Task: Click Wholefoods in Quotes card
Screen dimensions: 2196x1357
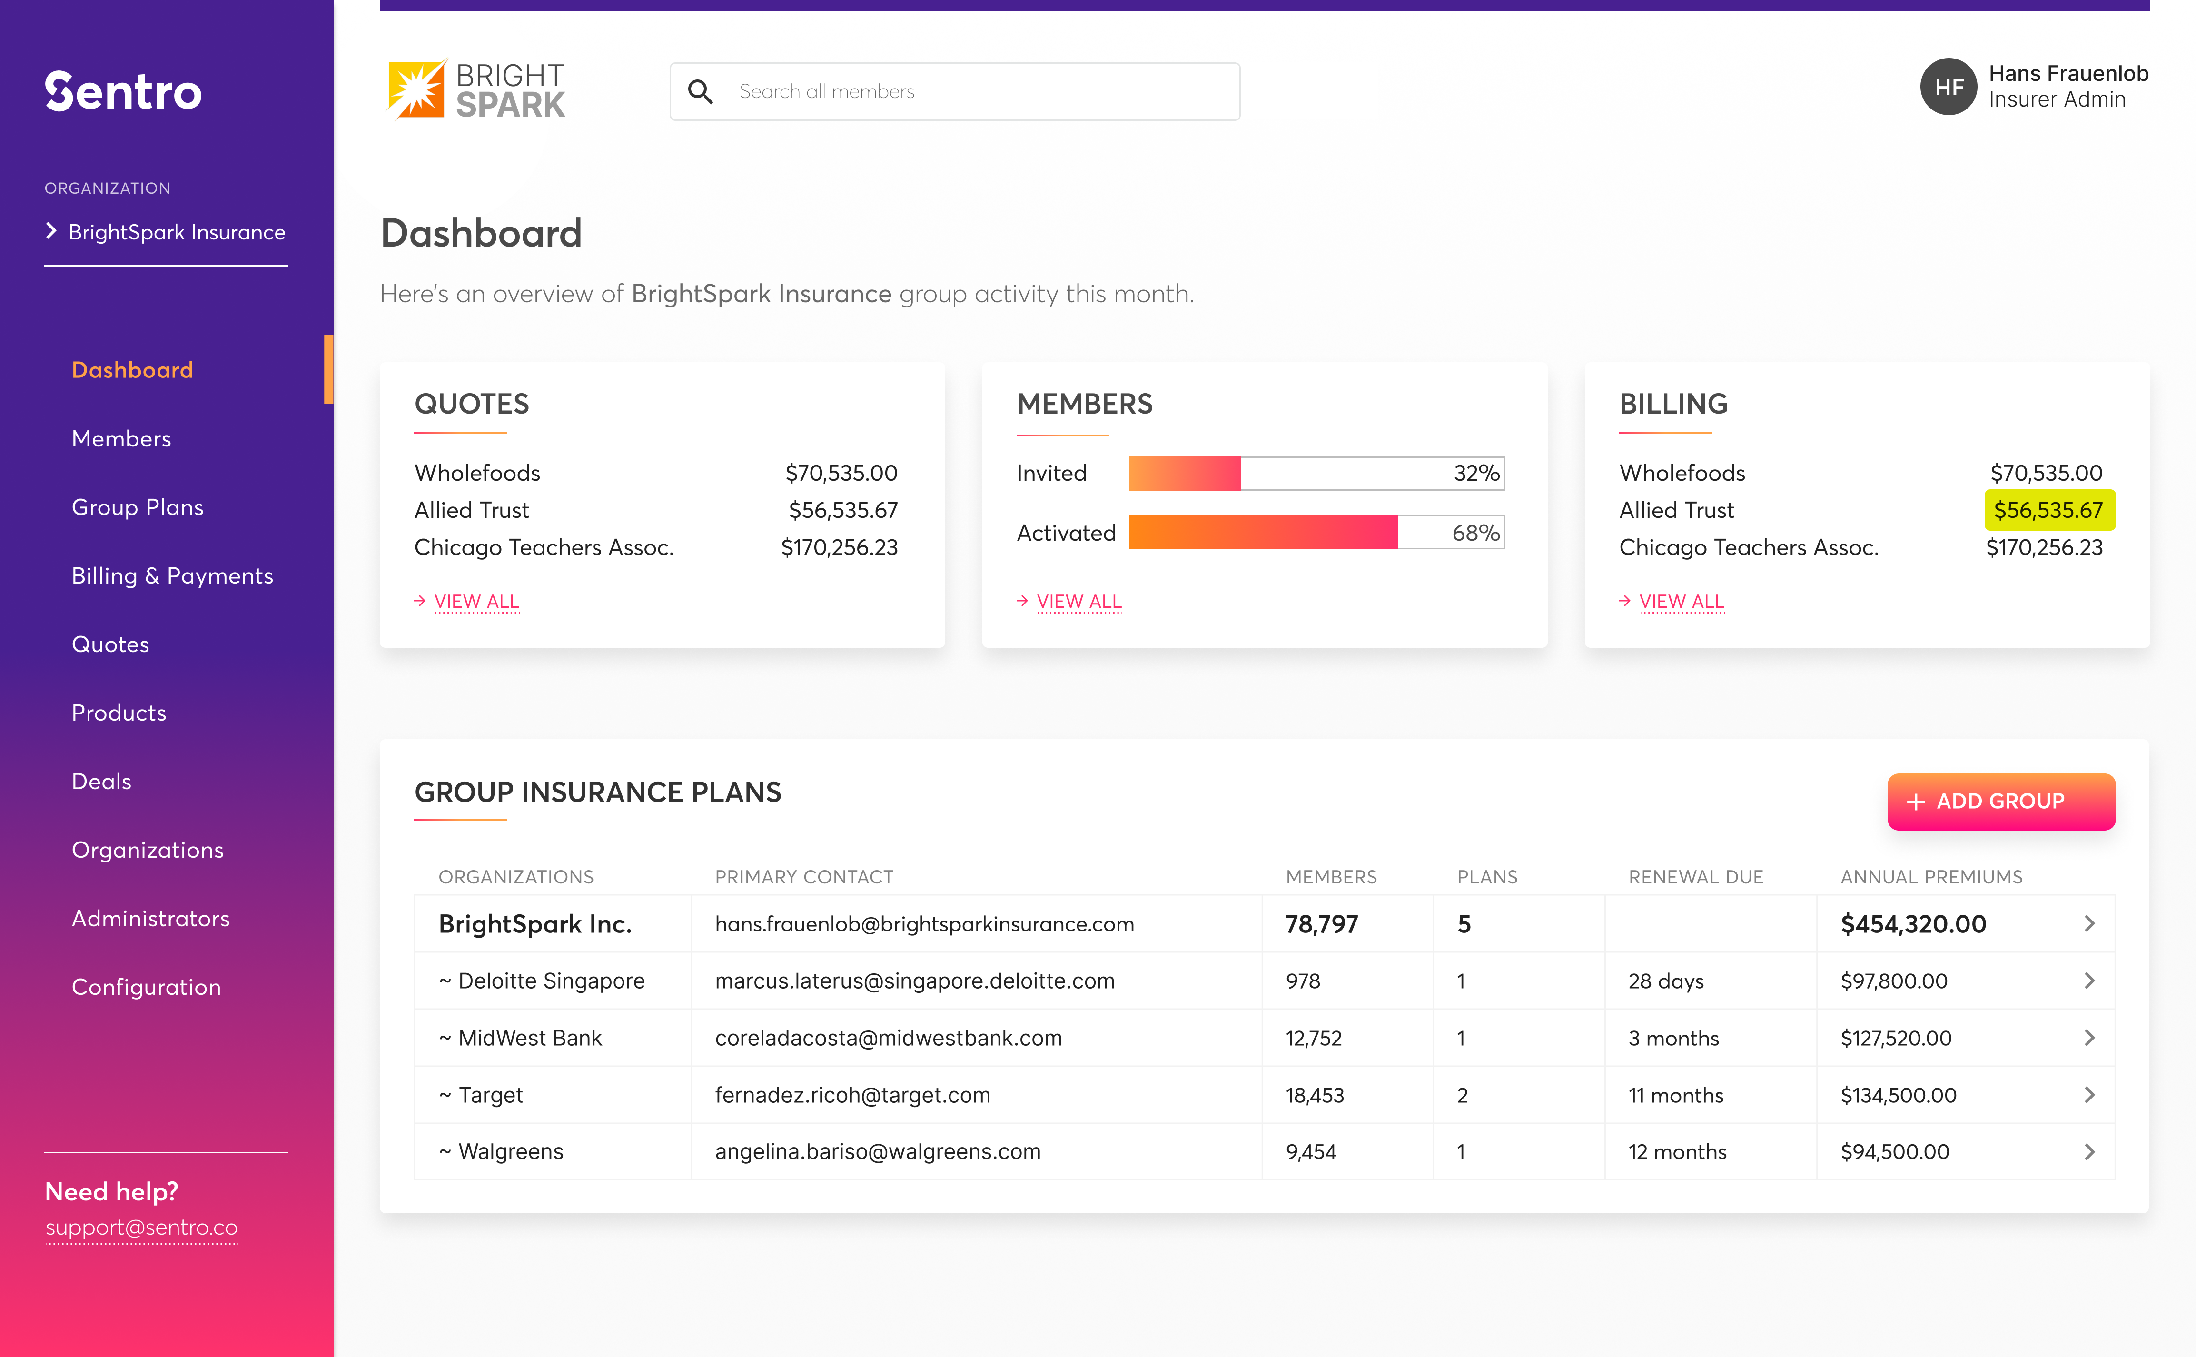Action: 477,473
